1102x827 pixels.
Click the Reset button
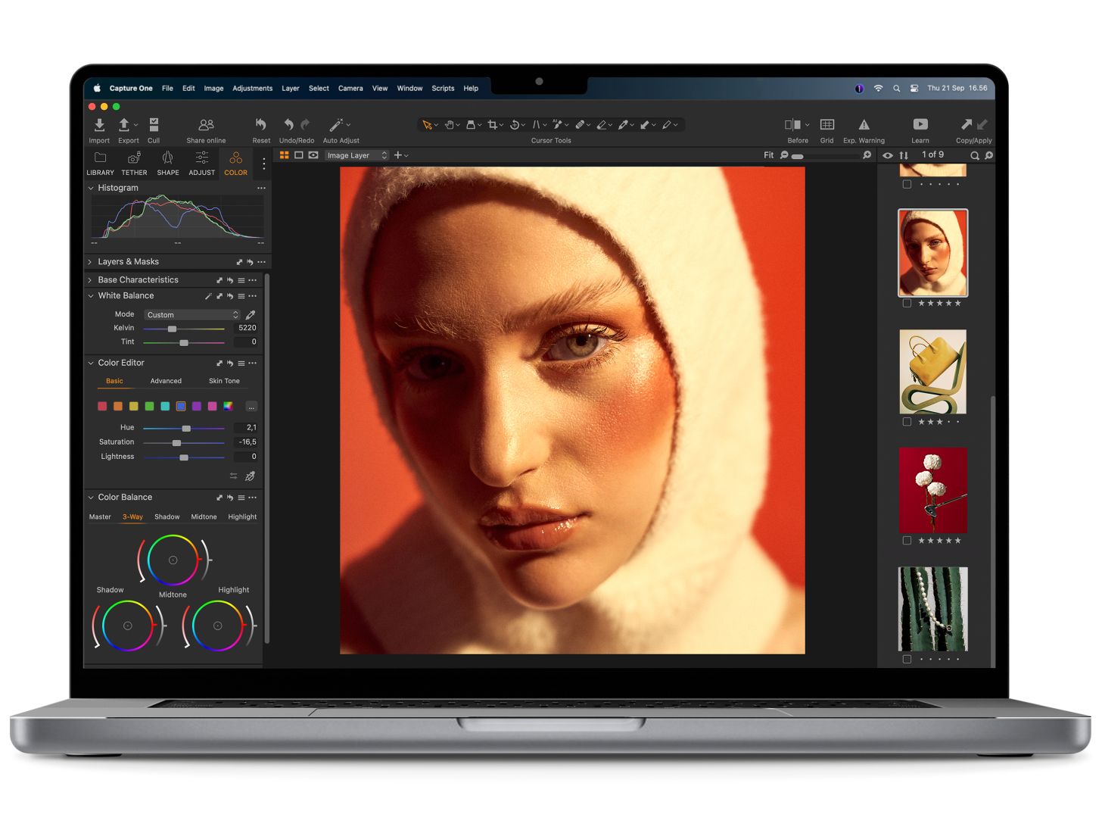tap(261, 125)
